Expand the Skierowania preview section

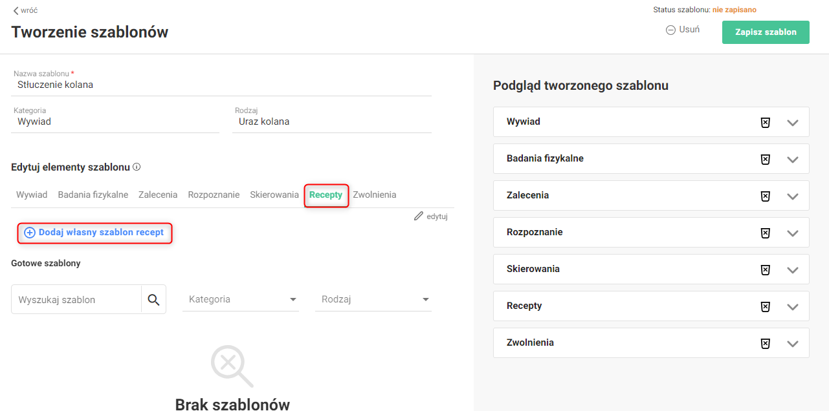(x=793, y=269)
